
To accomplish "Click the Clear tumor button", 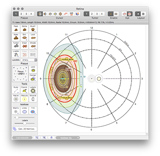I will coord(24,45).
